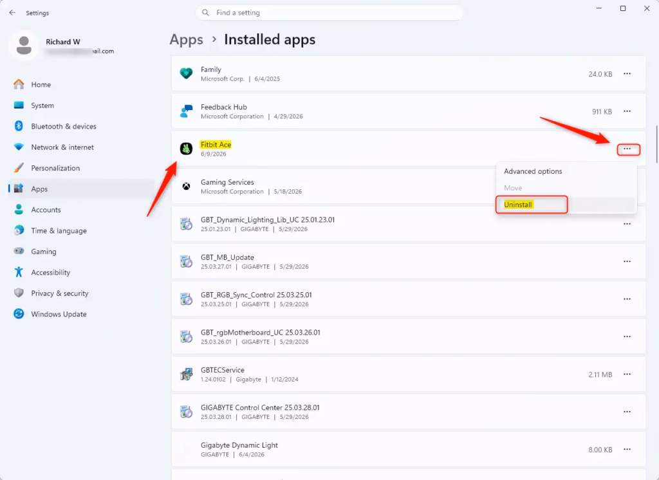Click the search magnifier icon
The height and width of the screenshot is (480, 659).
click(205, 13)
